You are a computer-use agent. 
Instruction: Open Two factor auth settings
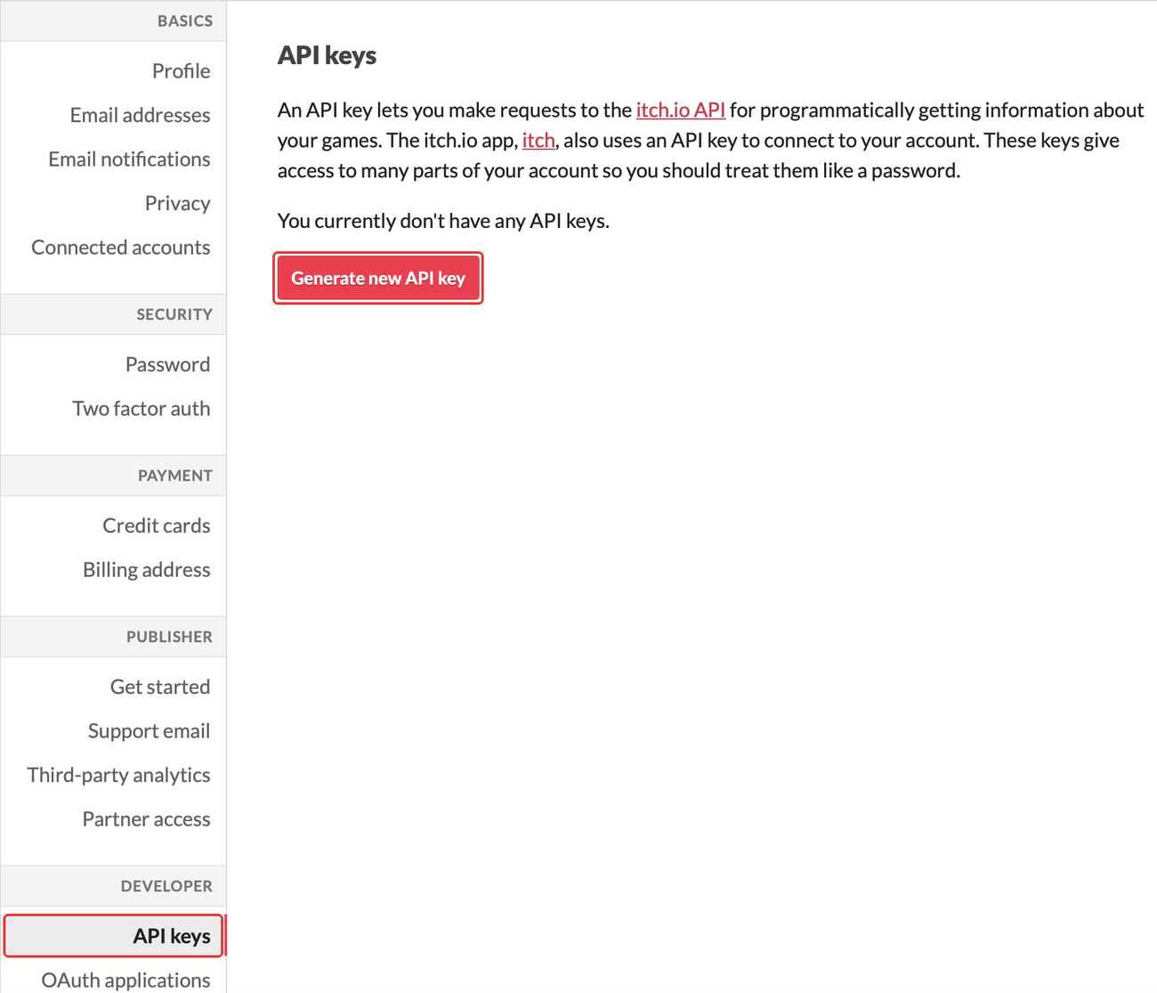point(141,409)
